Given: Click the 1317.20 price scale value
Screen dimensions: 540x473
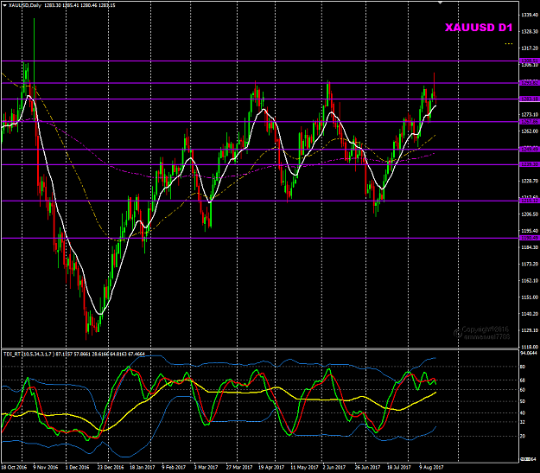Looking at the screenshot, I should click(530, 48).
